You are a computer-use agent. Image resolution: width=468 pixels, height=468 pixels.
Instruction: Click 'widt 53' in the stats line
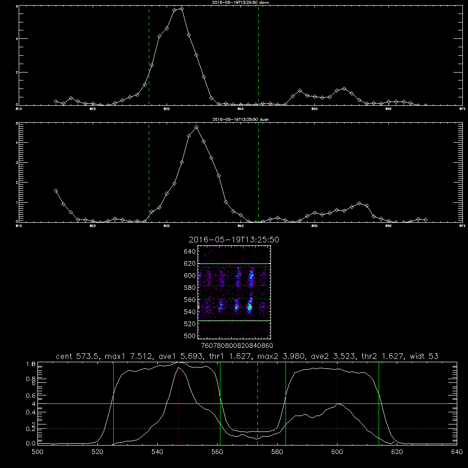(424, 356)
